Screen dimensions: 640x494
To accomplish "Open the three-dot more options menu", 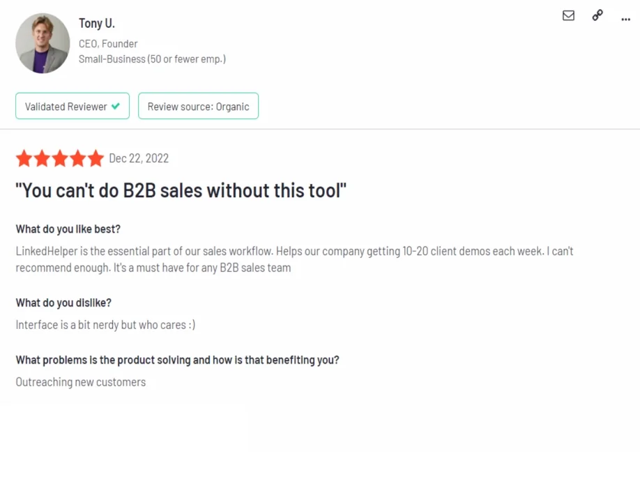I will [x=625, y=19].
